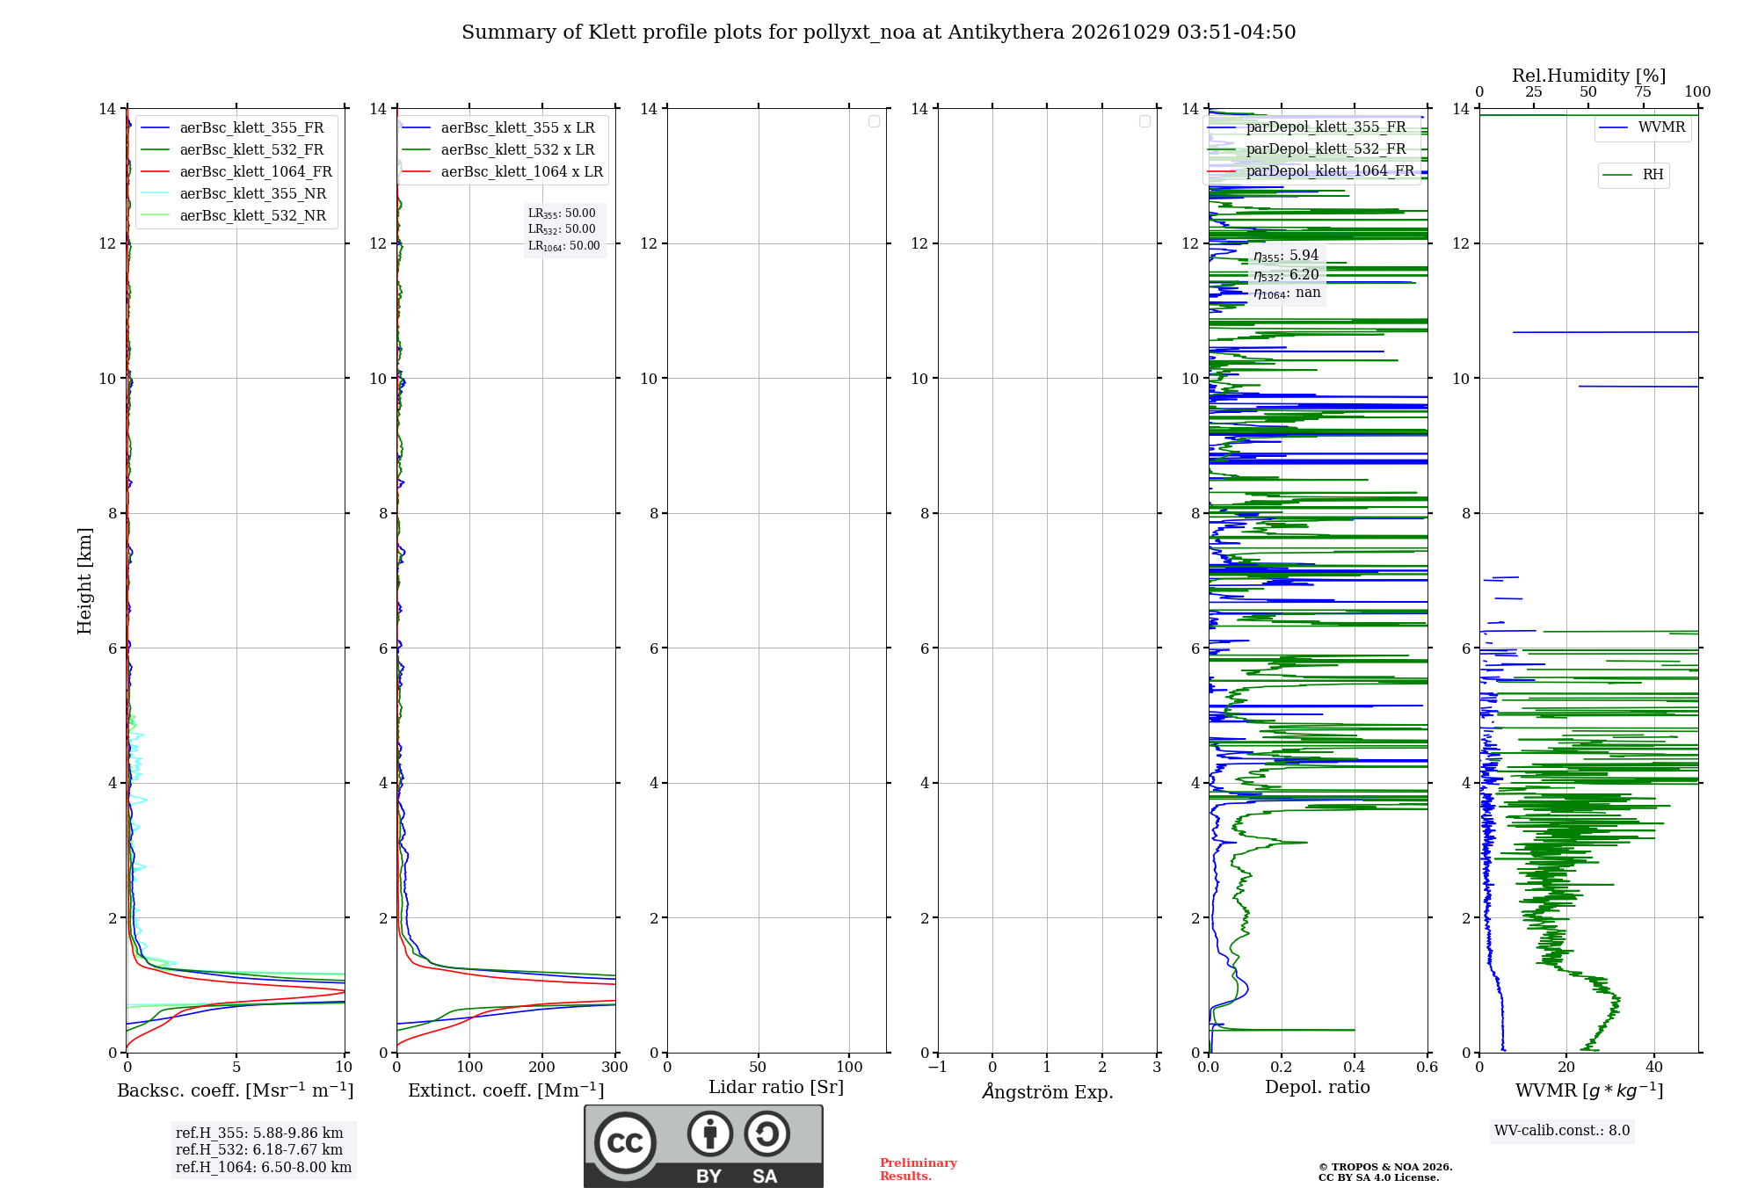
Task: Click the WV-calib.const. 8.0 label
Action: click(x=1562, y=1131)
